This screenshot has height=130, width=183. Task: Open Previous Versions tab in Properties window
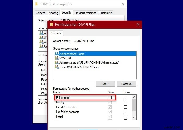(x=85, y=13)
